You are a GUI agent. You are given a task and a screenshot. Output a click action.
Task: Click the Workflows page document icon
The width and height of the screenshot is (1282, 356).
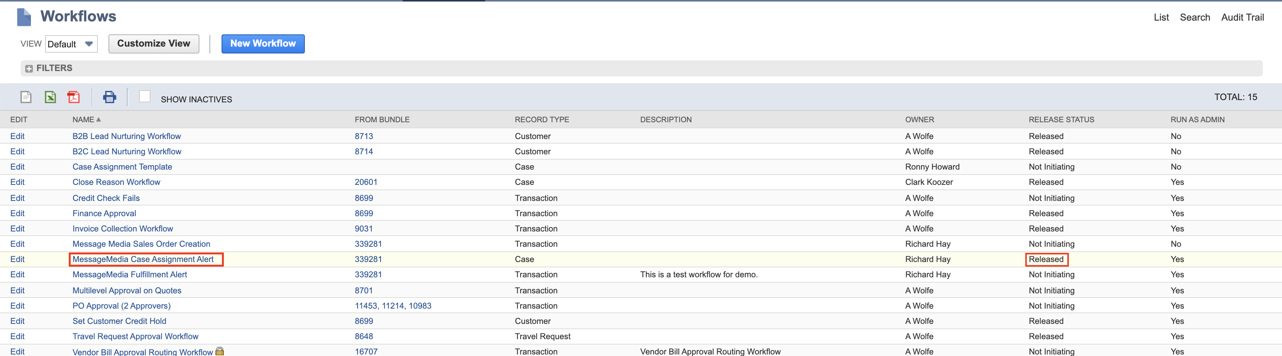point(23,16)
